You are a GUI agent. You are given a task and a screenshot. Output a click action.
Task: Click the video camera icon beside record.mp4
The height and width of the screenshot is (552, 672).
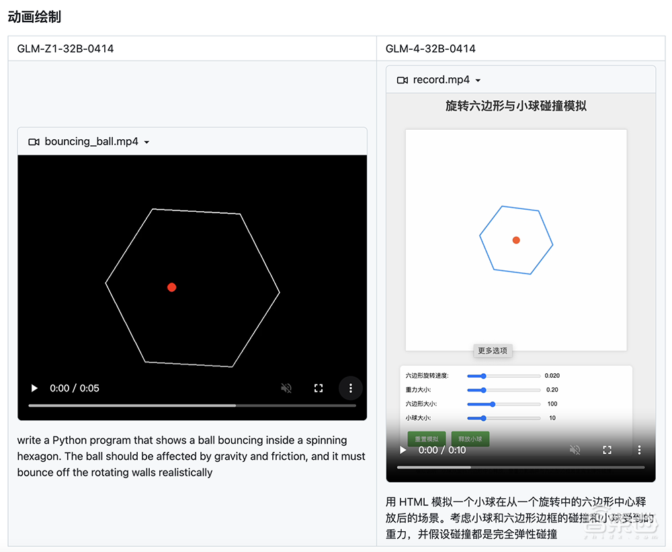404,79
